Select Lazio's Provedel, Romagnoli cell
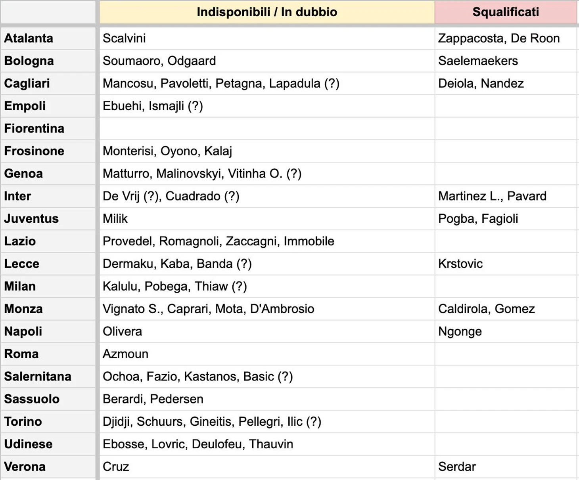This screenshot has height=480, width=579. coord(267,241)
